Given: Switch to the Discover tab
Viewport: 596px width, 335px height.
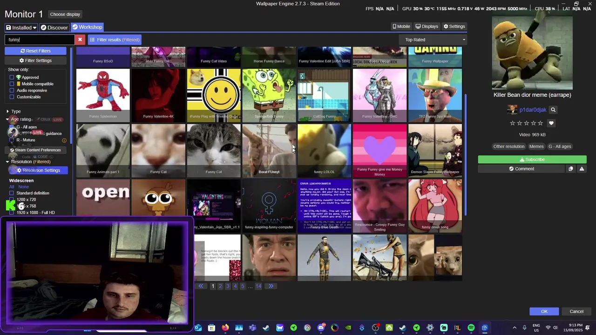Looking at the screenshot, I should [54, 27].
